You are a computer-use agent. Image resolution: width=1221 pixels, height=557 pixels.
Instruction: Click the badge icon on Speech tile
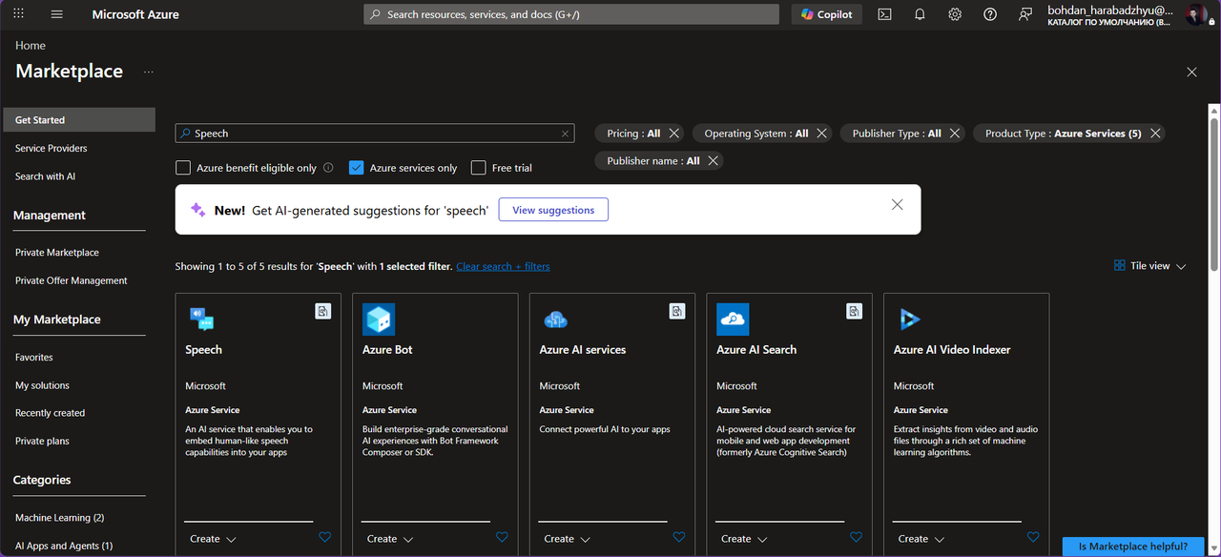click(x=322, y=311)
